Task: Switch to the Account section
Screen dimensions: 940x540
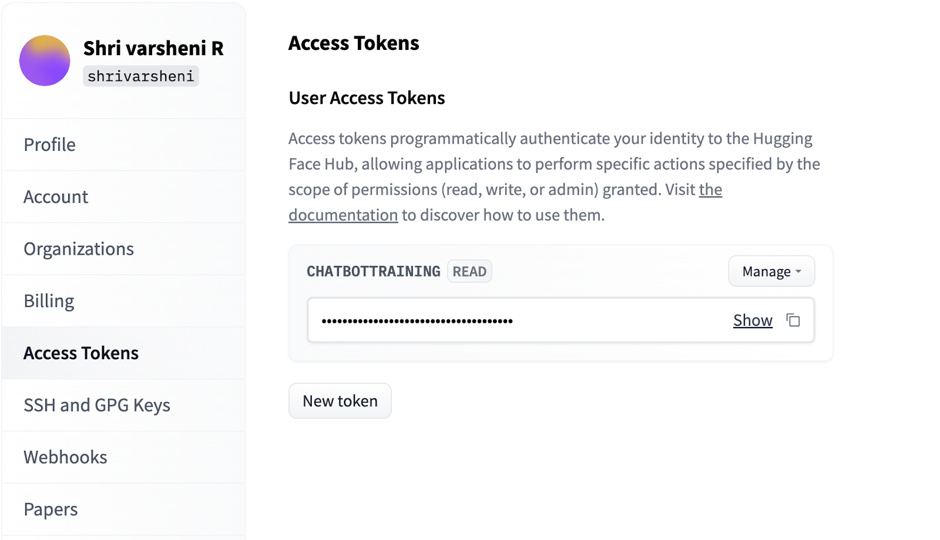Action: pyautogui.click(x=55, y=197)
